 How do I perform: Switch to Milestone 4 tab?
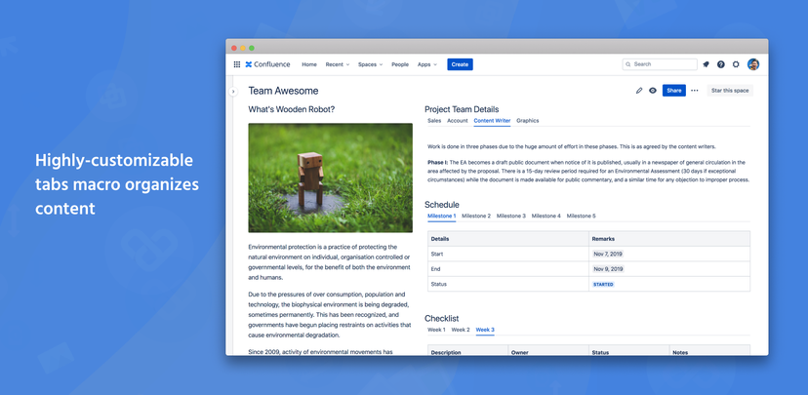[546, 216]
